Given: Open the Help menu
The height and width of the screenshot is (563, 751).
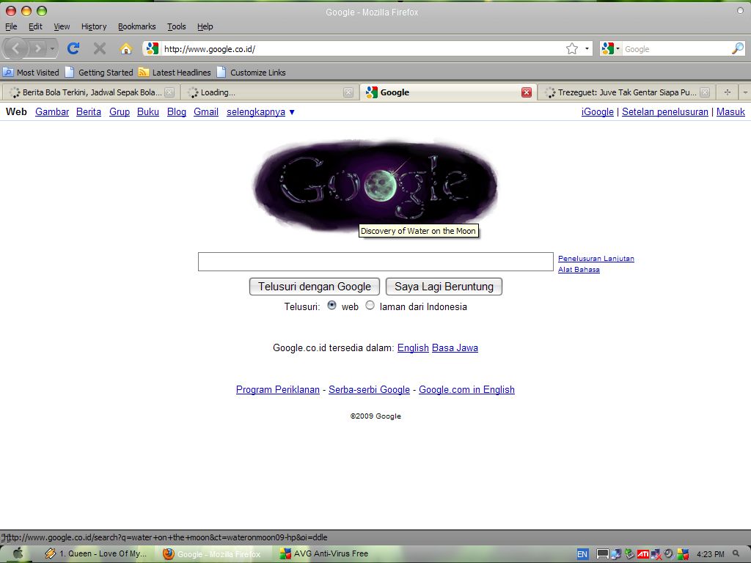Looking at the screenshot, I should tap(205, 26).
